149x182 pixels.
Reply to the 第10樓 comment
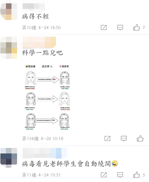pos(120,27)
